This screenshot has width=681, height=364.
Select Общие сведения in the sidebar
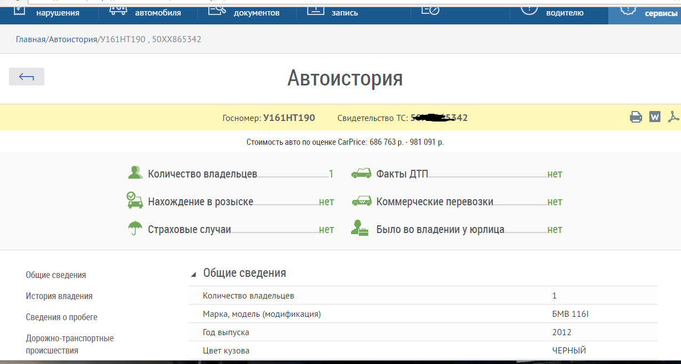click(x=56, y=275)
